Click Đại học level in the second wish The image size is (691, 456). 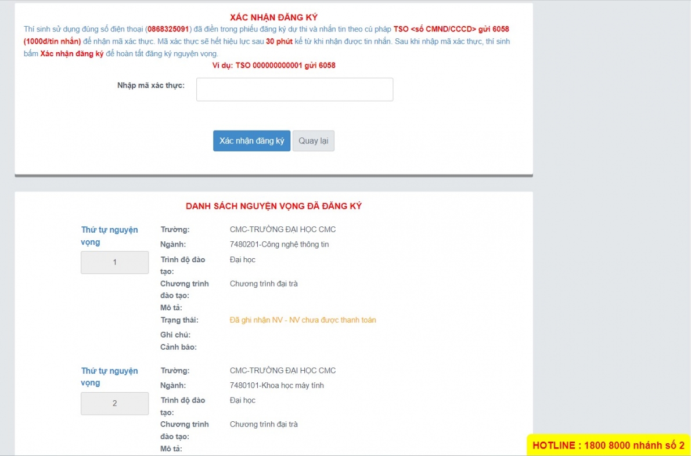[x=242, y=400]
